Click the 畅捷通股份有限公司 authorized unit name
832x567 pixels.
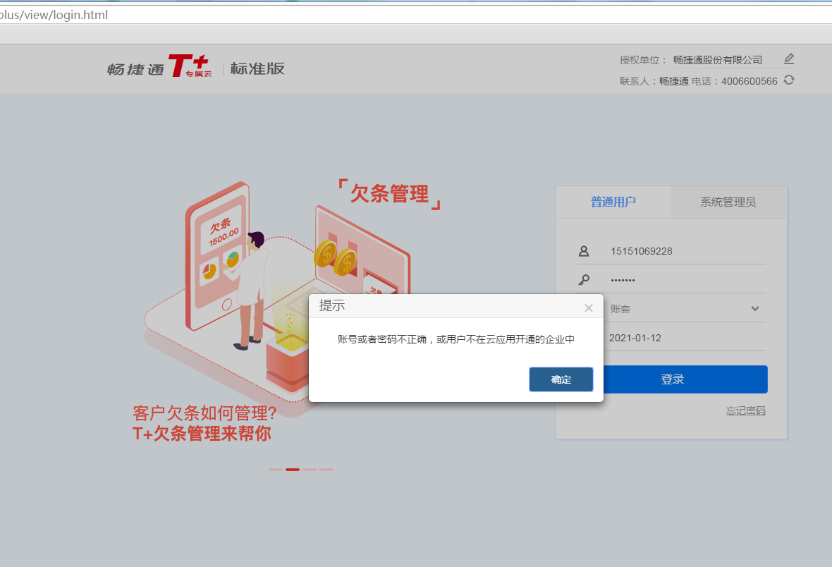coord(717,60)
